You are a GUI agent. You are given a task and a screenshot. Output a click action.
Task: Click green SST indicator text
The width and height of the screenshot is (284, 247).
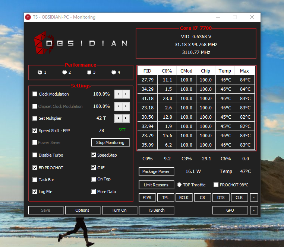click(122, 130)
